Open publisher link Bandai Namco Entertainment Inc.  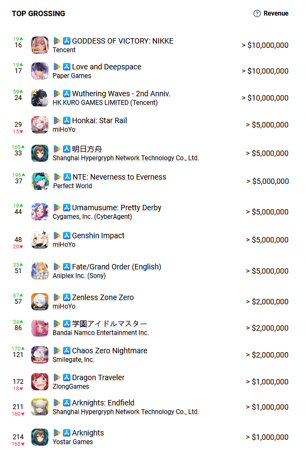(101, 333)
